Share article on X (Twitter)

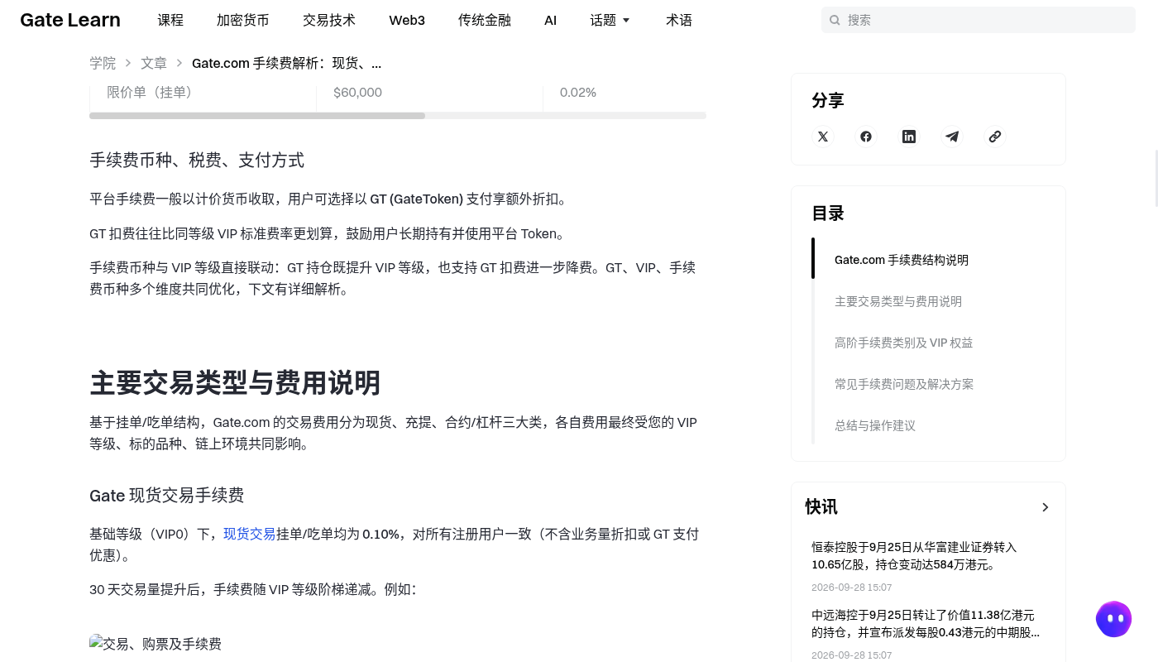(823, 137)
